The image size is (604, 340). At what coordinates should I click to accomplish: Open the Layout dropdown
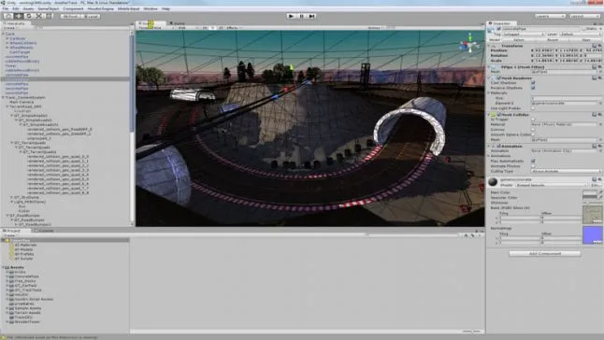coord(584,16)
